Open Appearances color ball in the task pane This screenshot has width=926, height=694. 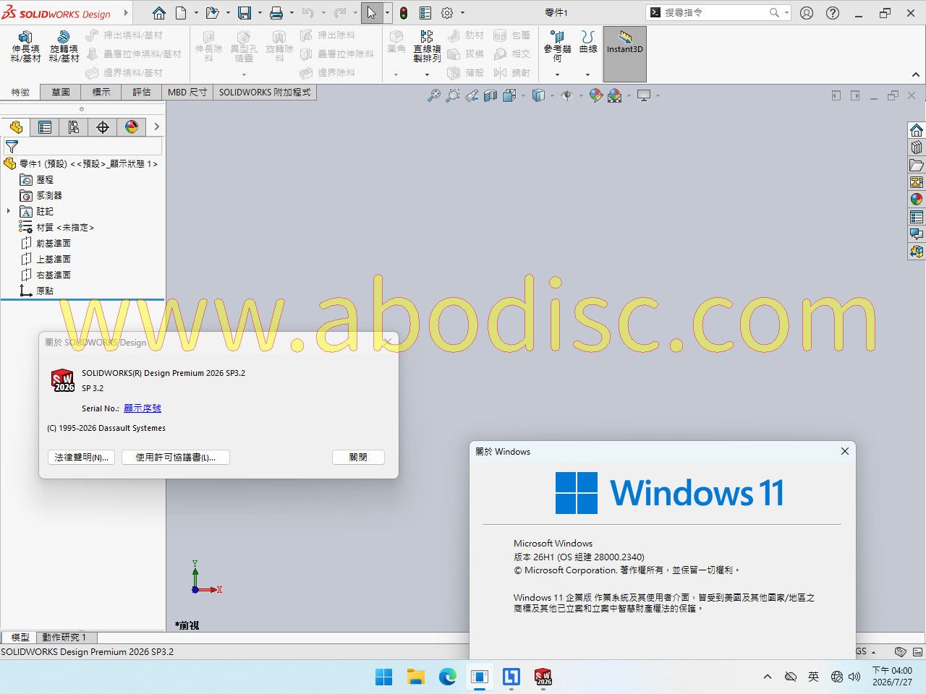tap(917, 200)
